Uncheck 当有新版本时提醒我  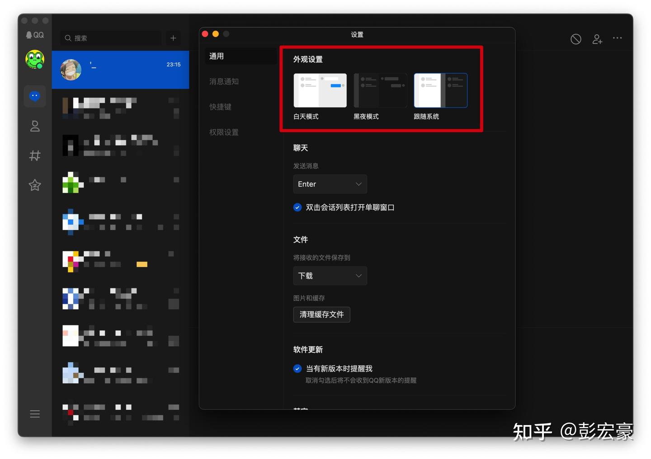click(x=297, y=369)
